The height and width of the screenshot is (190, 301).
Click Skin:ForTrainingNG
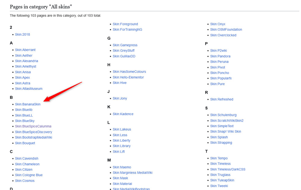[x=129, y=29]
